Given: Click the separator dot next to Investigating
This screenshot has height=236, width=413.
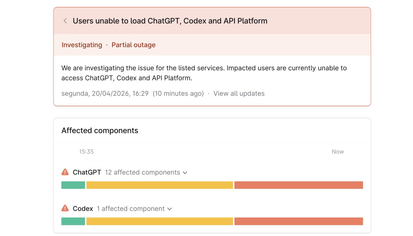Looking at the screenshot, I should [x=107, y=45].
